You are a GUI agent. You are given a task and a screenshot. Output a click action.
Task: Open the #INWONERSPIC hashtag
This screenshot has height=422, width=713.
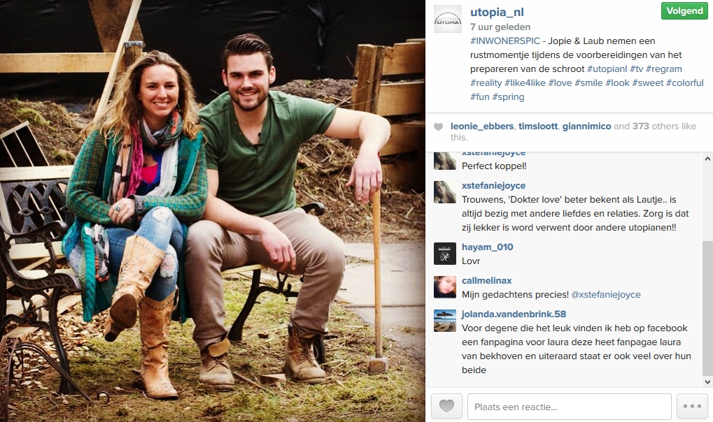click(x=505, y=41)
